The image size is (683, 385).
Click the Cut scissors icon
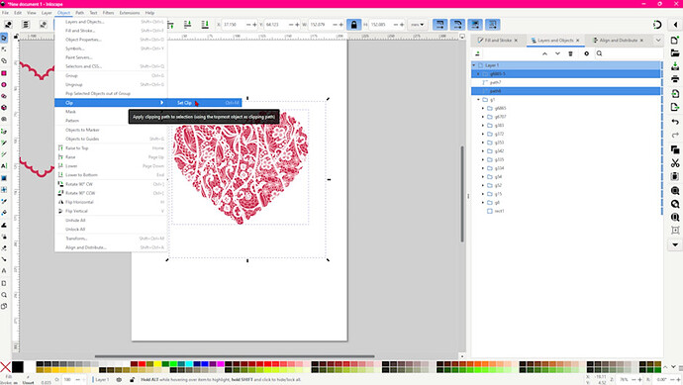pos(675,163)
